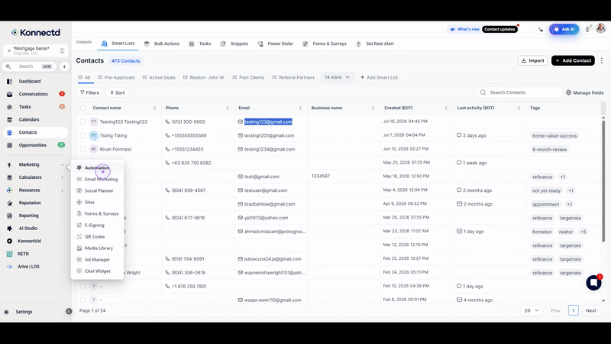Select the Referral Partners smart list

pos(293,78)
